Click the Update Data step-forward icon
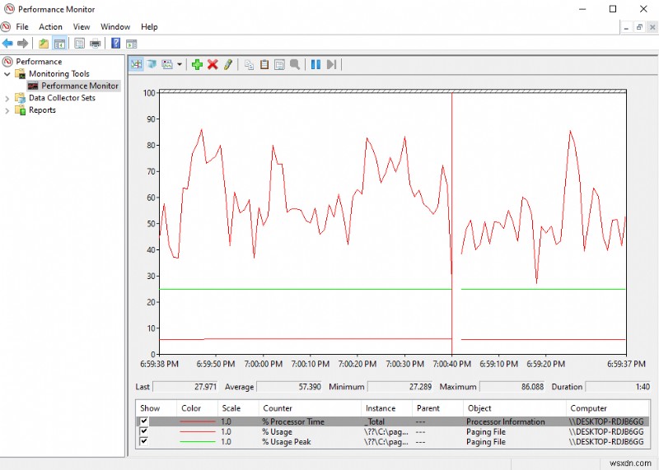The width and height of the screenshot is (659, 470). click(331, 64)
